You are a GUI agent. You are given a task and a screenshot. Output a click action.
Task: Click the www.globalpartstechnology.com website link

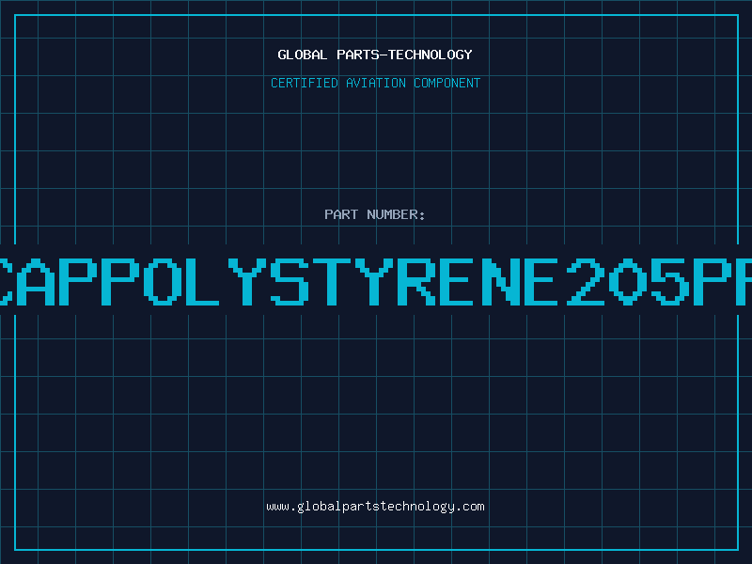[375, 507]
